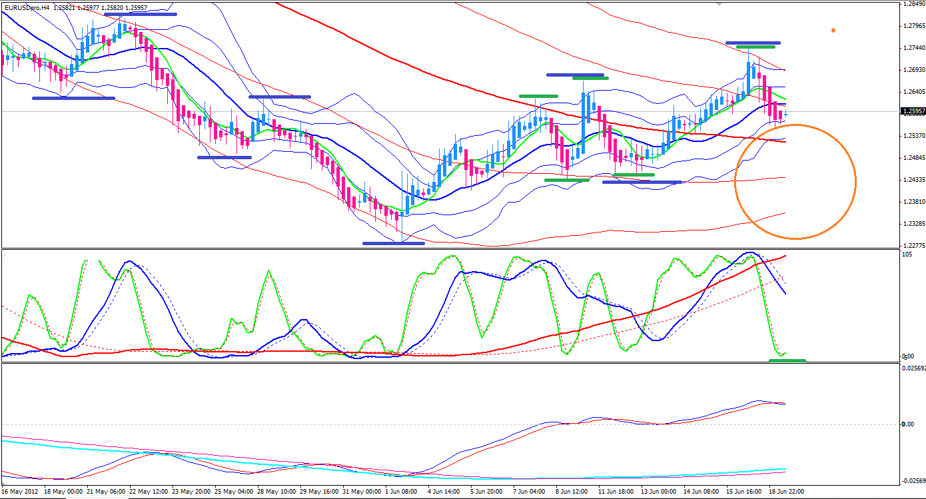The height and width of the screenshot is (499, 926).
Task: Click time axis label 28 May 10:00
Action: pos(277,492)
